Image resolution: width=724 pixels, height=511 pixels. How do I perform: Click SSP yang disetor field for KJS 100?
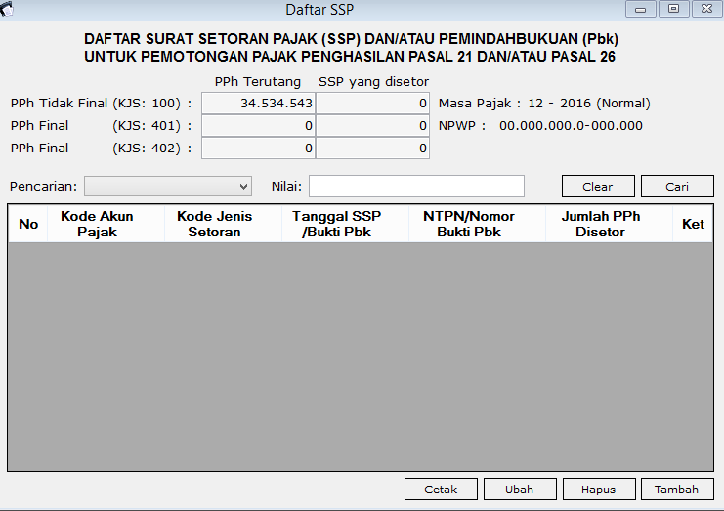[372, 103]
